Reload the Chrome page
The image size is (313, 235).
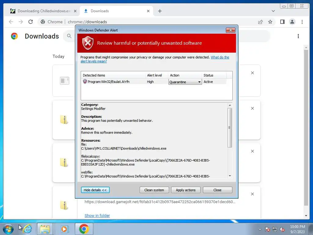click(31, 22)
